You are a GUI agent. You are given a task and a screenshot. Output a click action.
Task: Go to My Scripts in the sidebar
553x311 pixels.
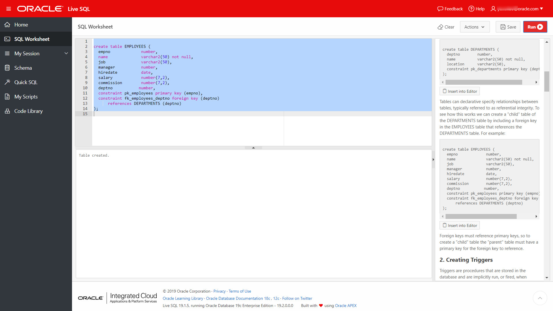(x=26, y=97)
